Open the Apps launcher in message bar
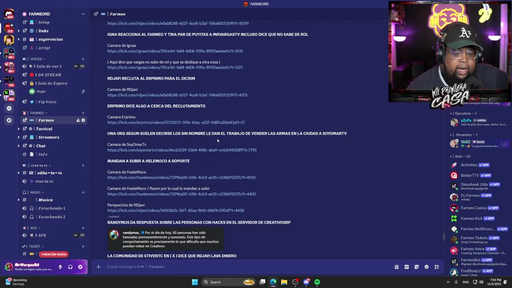Image resolution: width=512 pixels, height=288 pixels. point(437,267)
